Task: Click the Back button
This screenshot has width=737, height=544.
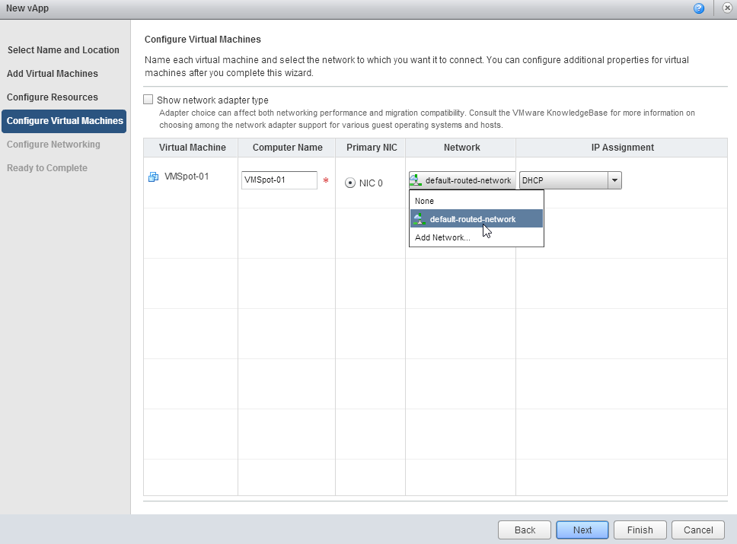Action: (524, 530)
